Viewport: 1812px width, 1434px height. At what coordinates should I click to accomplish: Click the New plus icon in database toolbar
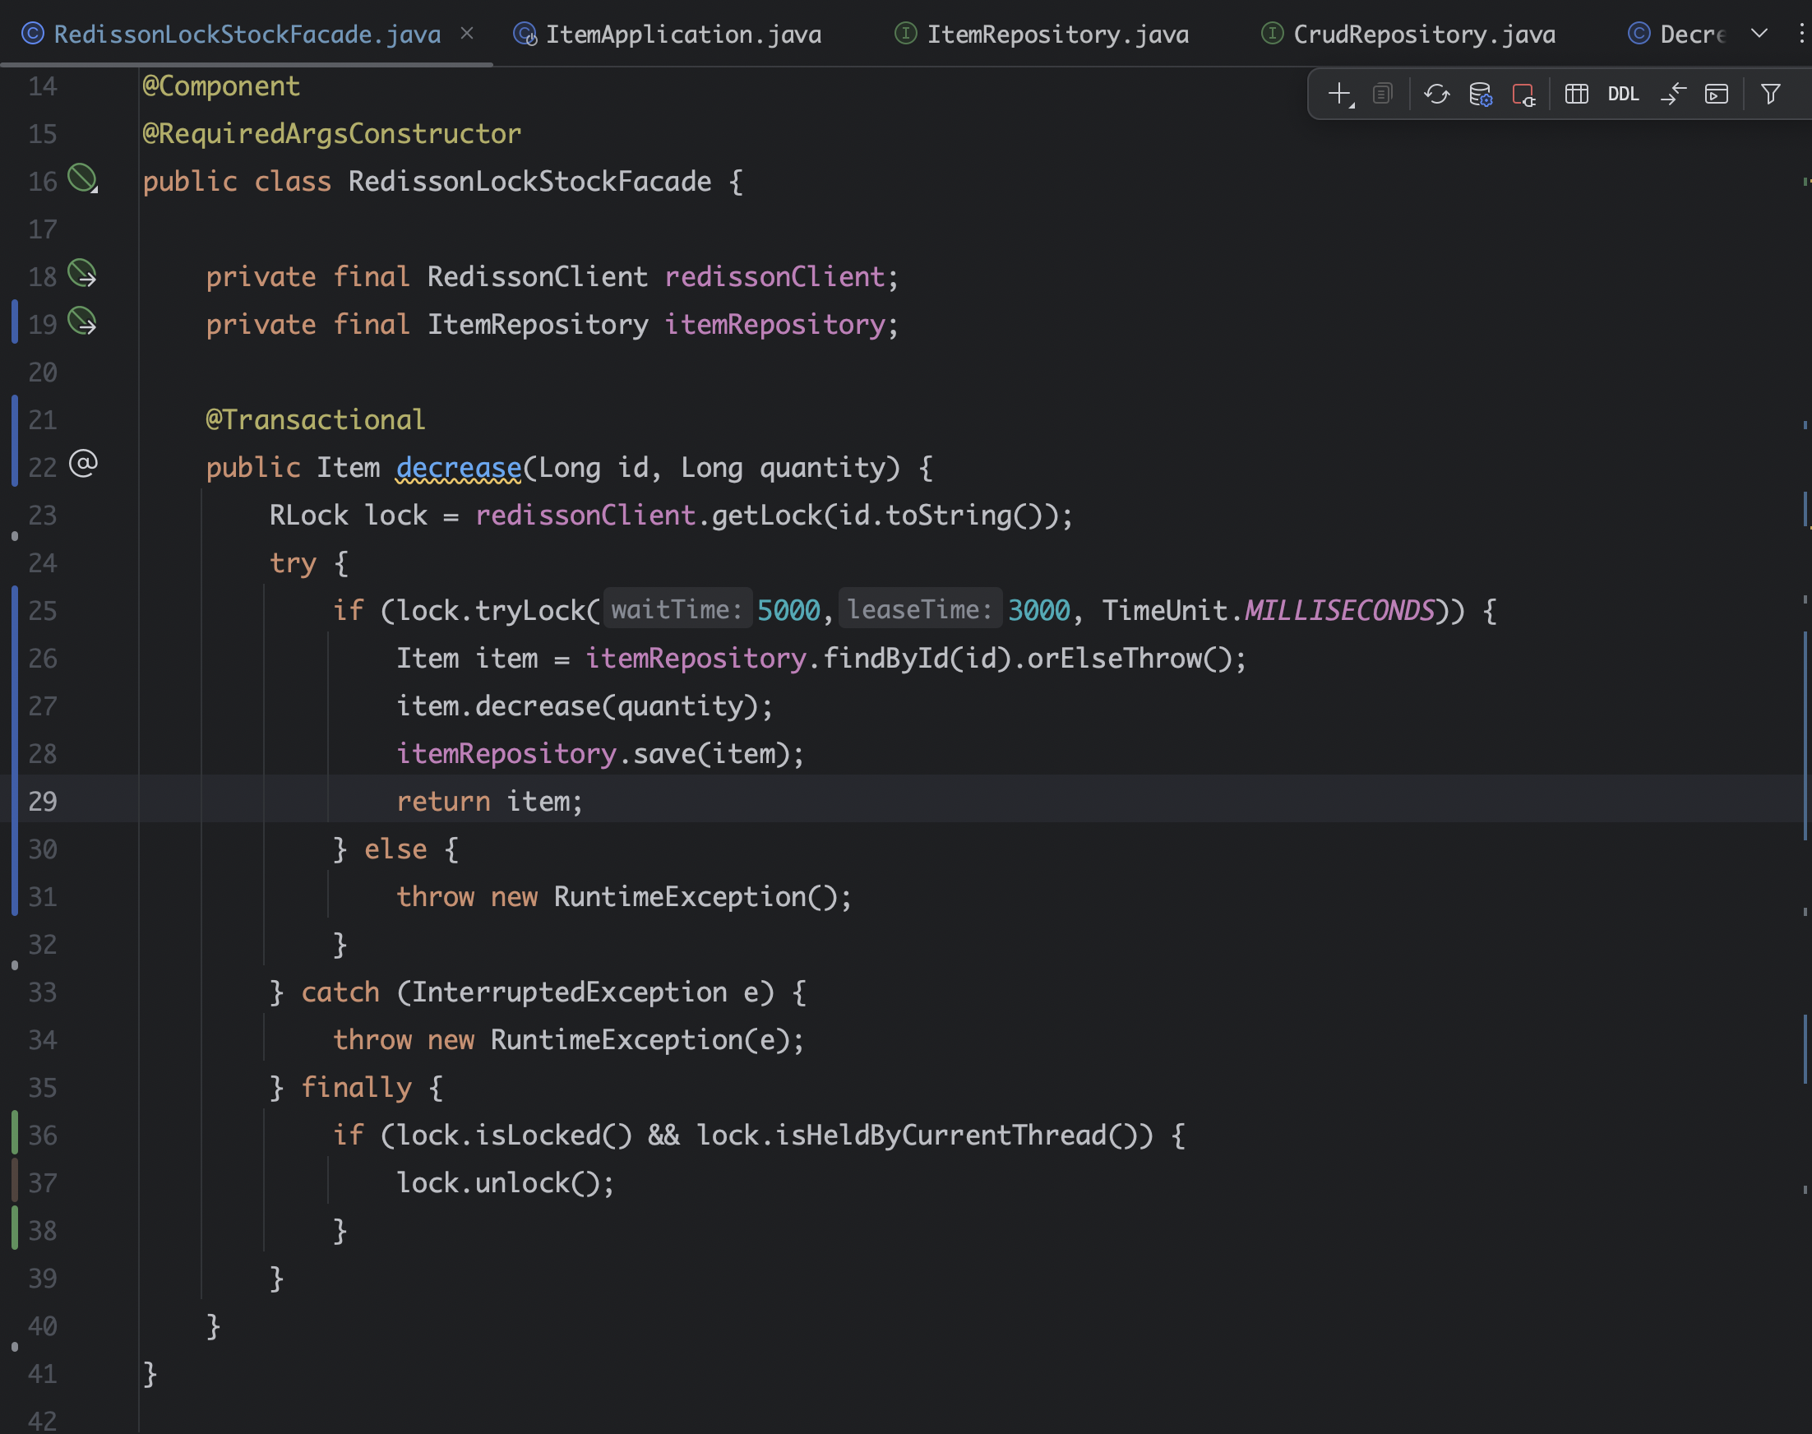point(1339,94)
